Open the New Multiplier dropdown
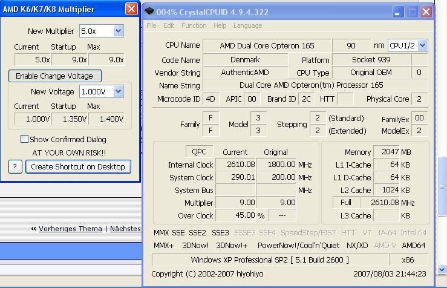 [x=118, y=31]
